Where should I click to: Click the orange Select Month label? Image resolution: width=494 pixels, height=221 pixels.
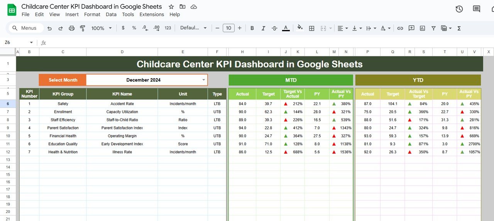point(63,80)
